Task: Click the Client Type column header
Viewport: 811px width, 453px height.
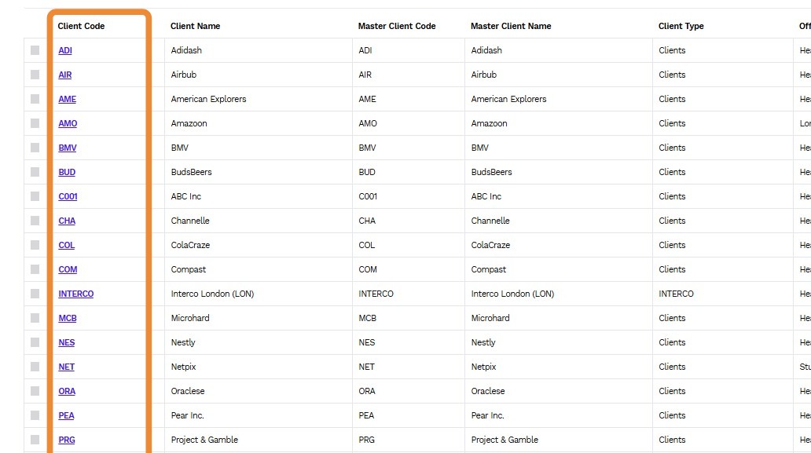Action: pyautogui.click(x=681, y=26)
